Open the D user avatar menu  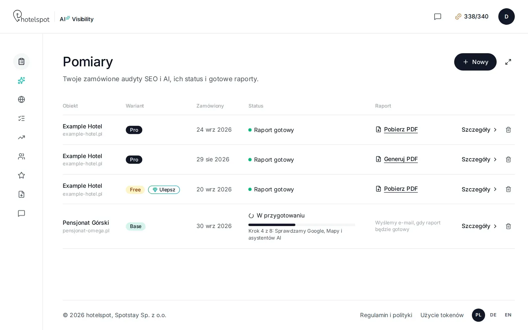point(507,16)
